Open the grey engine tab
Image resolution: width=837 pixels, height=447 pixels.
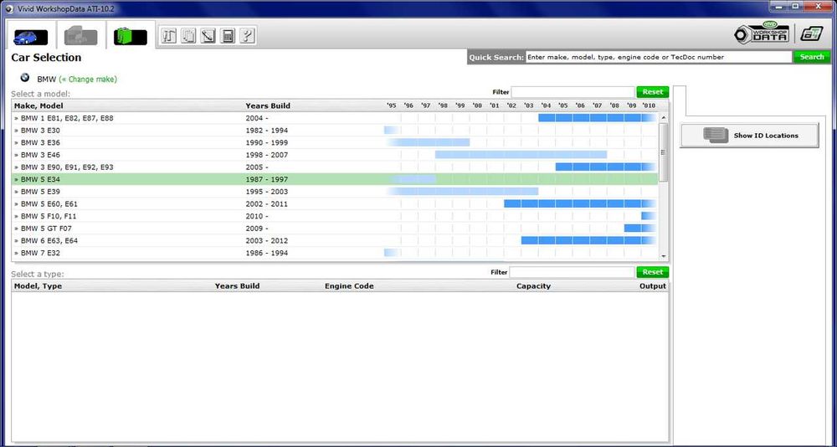tap(80, 36)
